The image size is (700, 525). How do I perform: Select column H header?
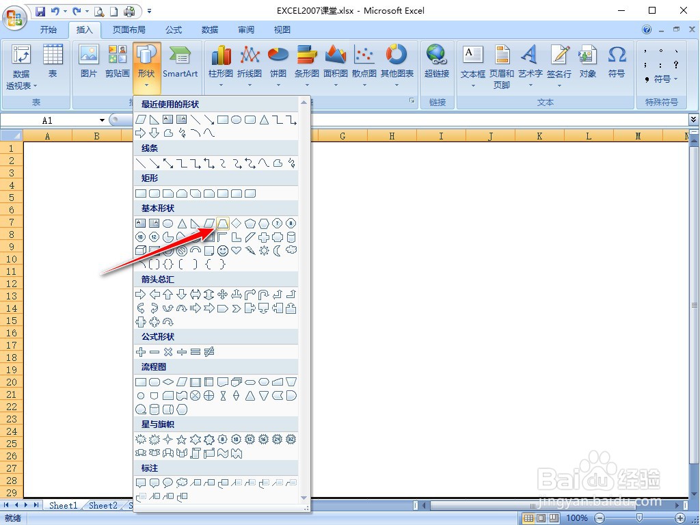pyautogui.click(x=392, y=136)
